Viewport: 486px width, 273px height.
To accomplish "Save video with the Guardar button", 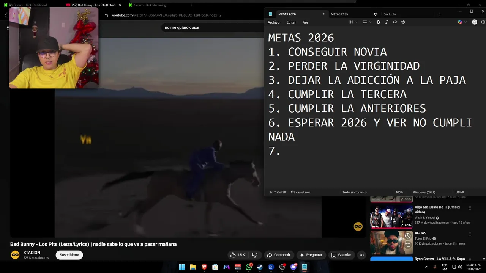I will (x=341, y=255).
